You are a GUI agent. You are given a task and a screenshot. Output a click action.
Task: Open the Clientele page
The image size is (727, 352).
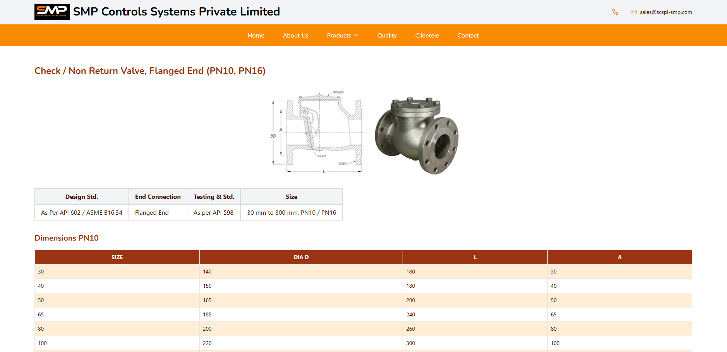point(427,36)
